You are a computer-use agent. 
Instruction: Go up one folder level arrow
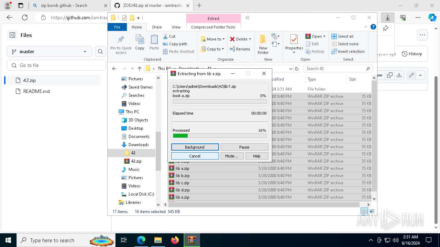coord(139,69)
